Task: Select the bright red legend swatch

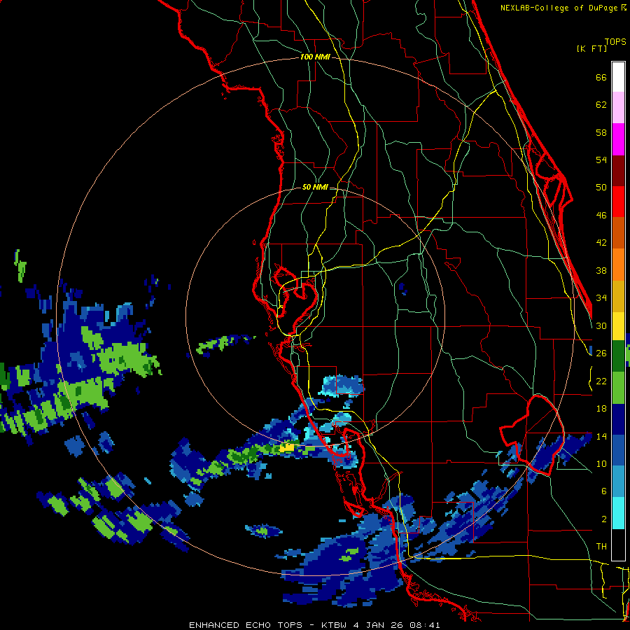Action: tap(618, 202)
